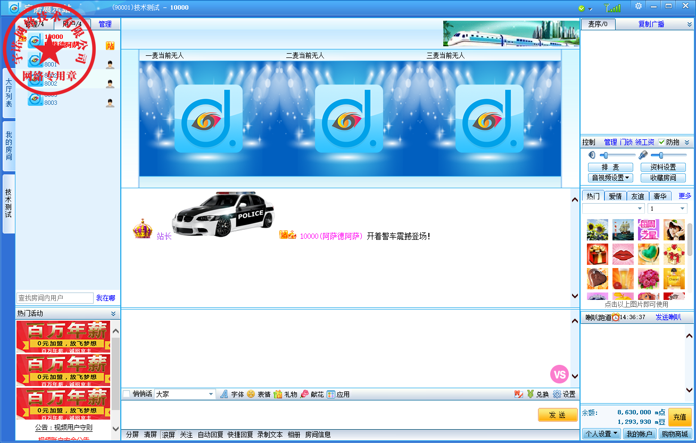Click the 领工资 link
This screenshot has width=696, height=443.
(x=644, y=142)
